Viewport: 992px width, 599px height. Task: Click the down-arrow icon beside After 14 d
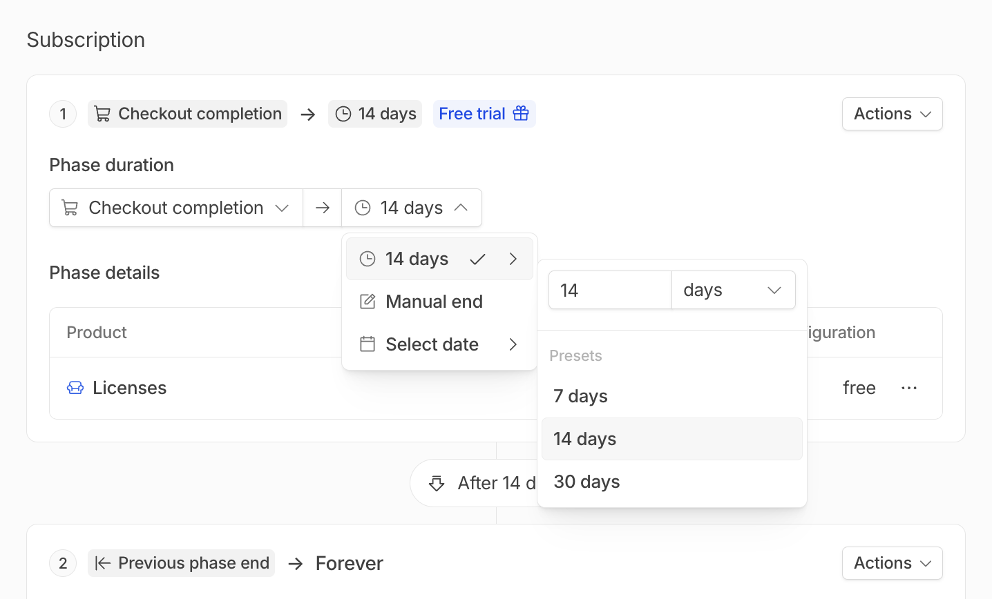437,483
